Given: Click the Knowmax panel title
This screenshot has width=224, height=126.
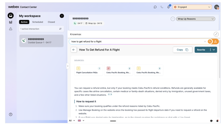Looking at the screenshot, I should 76,34.
